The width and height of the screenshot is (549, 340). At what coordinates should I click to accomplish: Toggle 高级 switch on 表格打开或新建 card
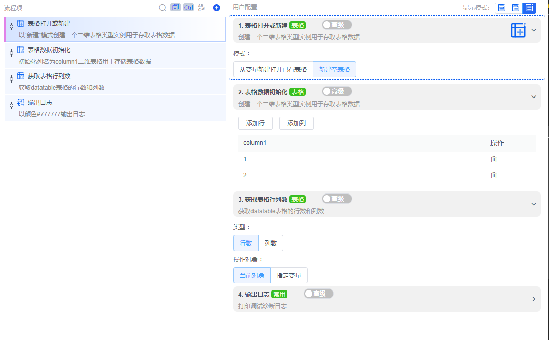[x=336, y=24]
